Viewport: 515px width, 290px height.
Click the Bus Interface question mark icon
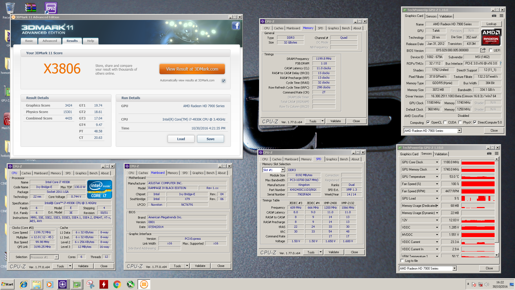click(x=500, y=63)
